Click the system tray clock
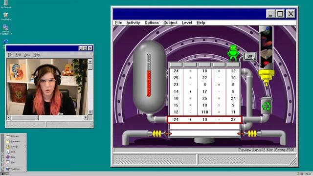The image size is (313, 176). [308, 174]
